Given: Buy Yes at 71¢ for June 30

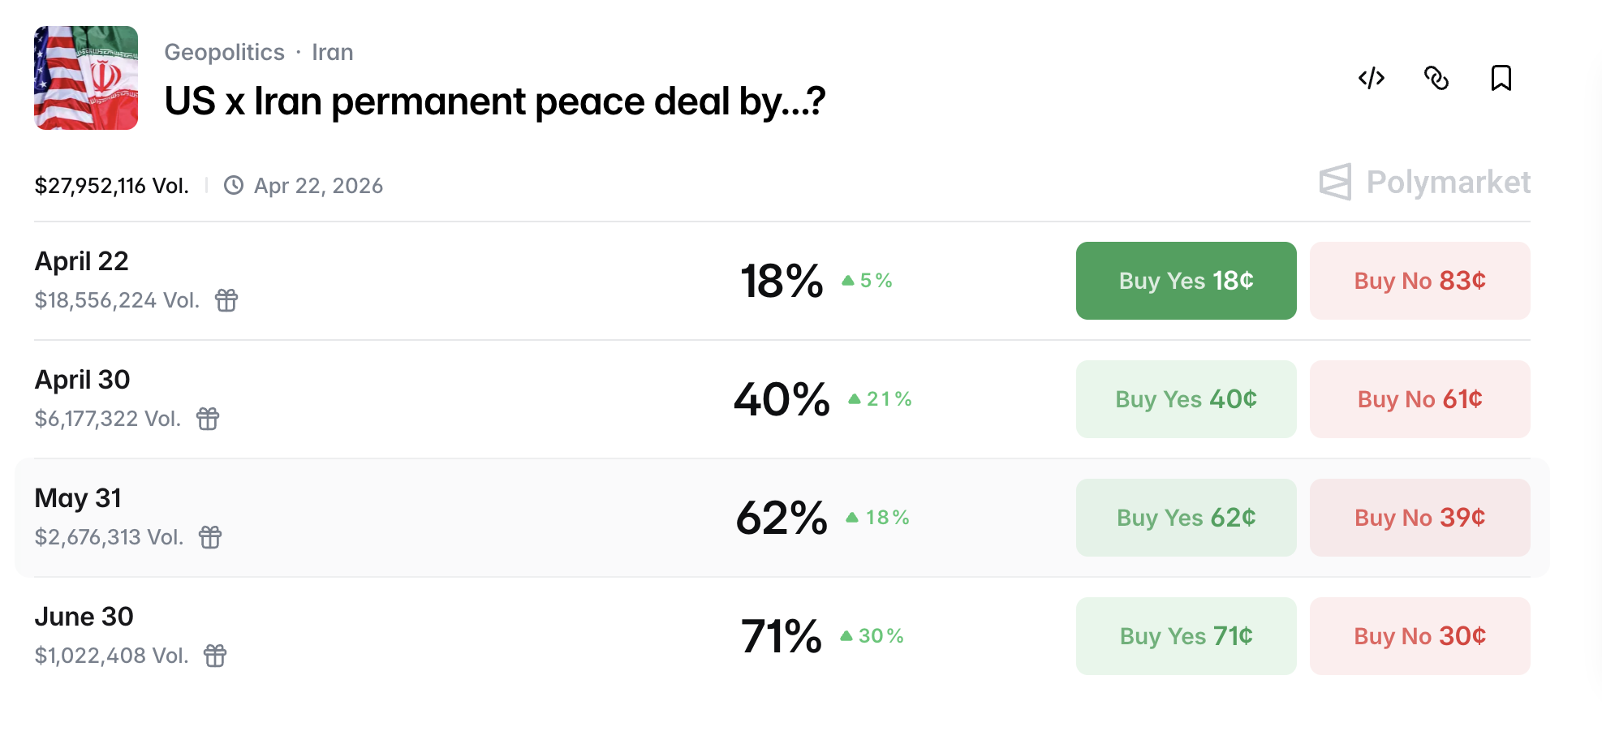Looking at the screenshot, I should [1186, 636].
